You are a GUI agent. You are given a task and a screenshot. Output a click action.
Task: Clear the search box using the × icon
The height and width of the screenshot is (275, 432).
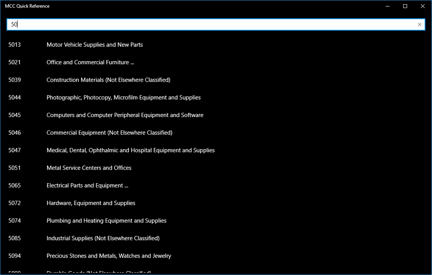pos(419,24)
